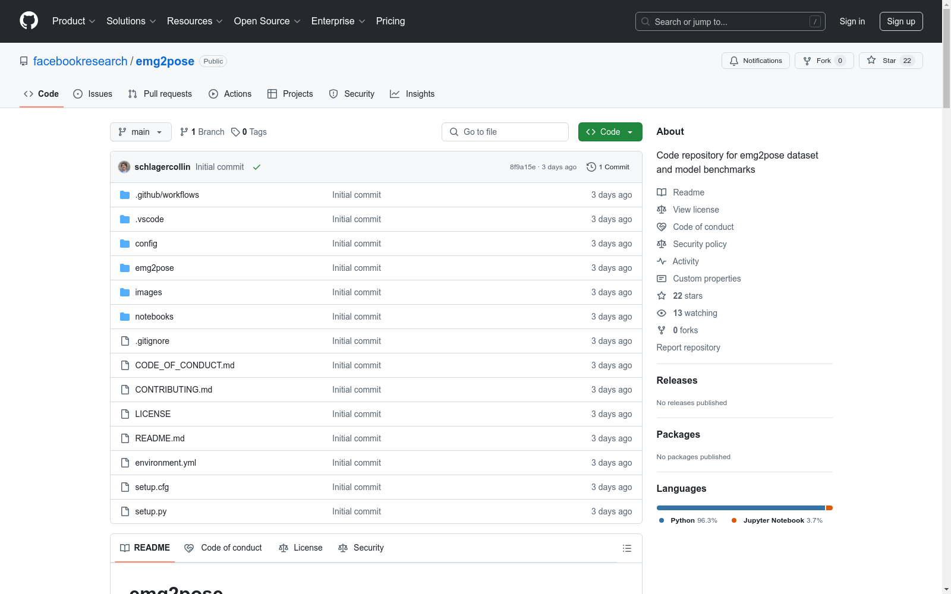This screenshot has height=594, width=951.
Task: Click the GitHub logo icon
Action: pos(29,21)
